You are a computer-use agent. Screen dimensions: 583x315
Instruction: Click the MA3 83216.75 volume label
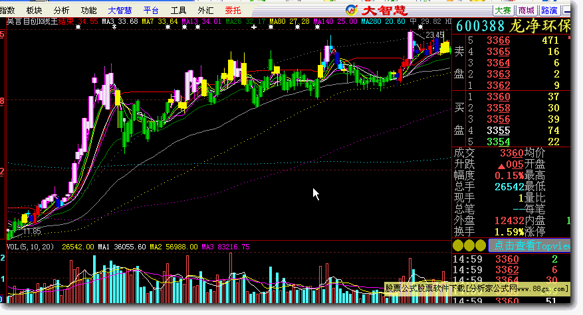[x=226, y=247]
